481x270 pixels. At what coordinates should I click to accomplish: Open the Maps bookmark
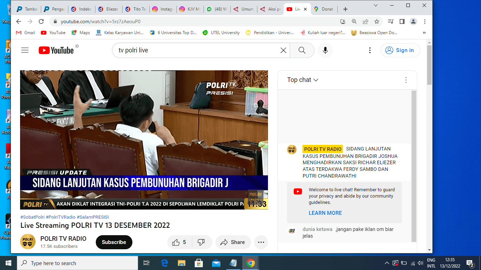(81, 33)
